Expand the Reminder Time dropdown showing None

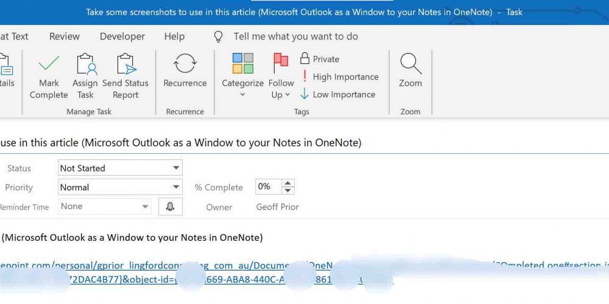(x=146, y=206)
